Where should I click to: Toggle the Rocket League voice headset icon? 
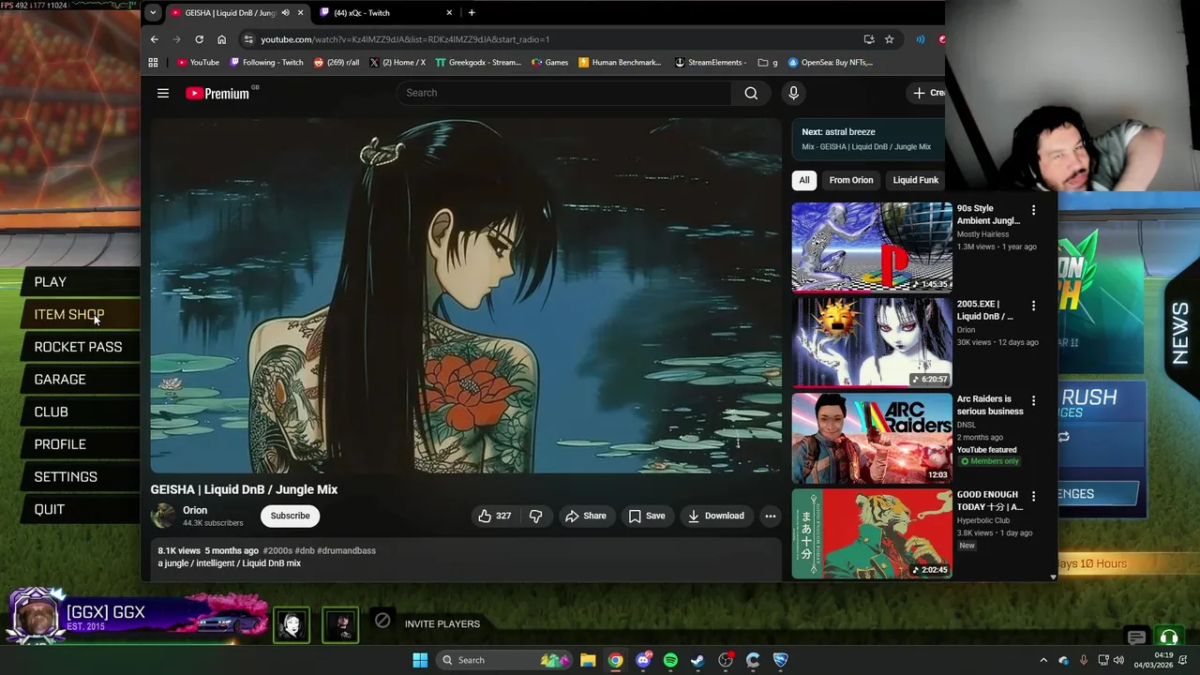pos(1168,638)
